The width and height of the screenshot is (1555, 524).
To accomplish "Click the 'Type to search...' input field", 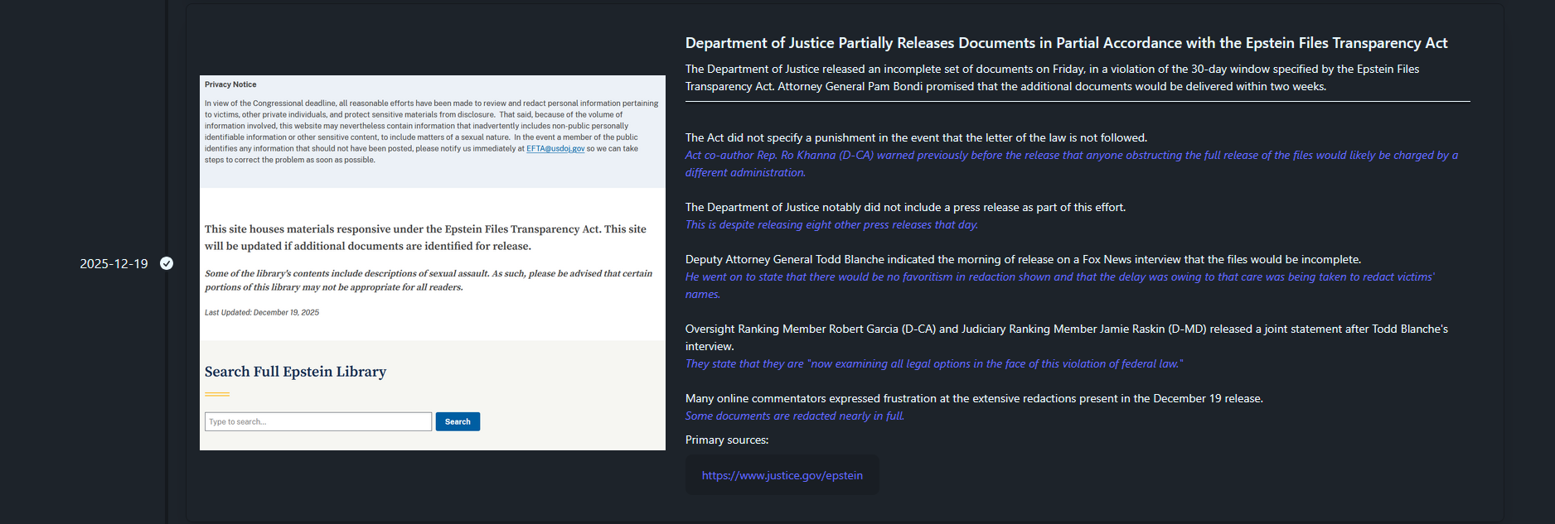I will pyautogui.click(x=318, y=421).
